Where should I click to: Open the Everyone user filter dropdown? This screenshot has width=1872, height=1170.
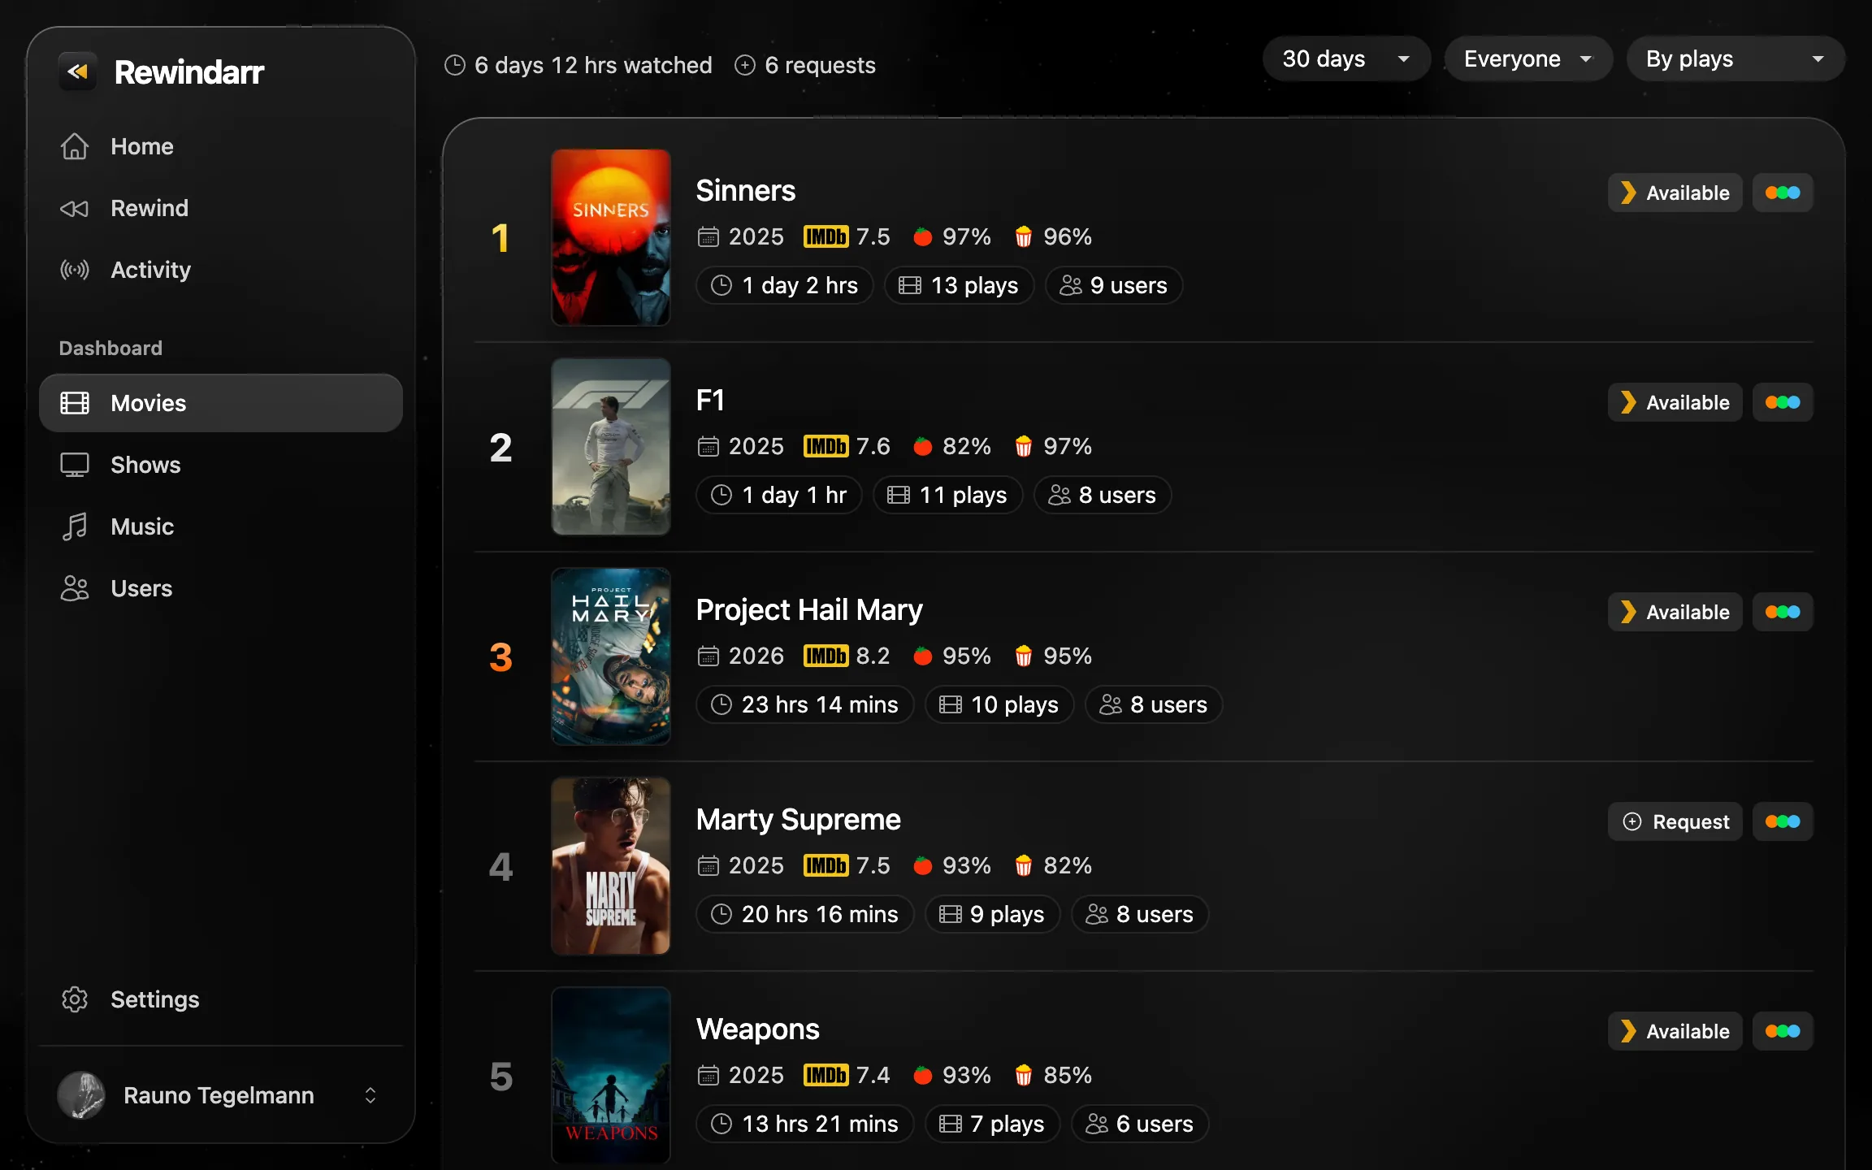pos(1528,58)
